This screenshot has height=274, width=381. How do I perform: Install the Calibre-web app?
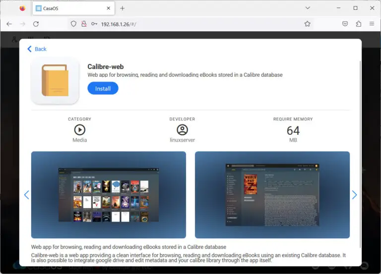tap(103, 88)
